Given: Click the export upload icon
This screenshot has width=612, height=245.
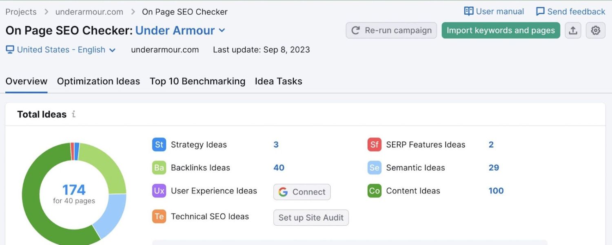Looking at the screenshot, I should click(573, 30).
